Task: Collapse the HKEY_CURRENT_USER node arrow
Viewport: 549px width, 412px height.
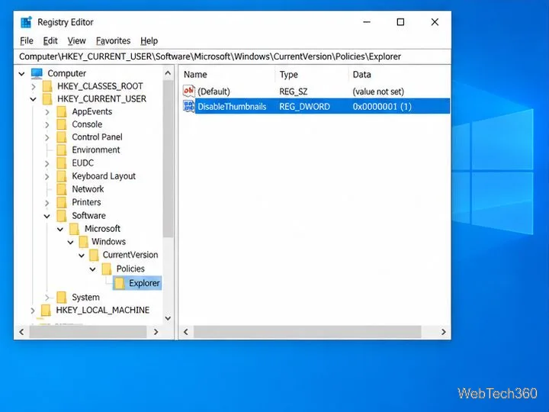Action: click(x=33, y=99)
